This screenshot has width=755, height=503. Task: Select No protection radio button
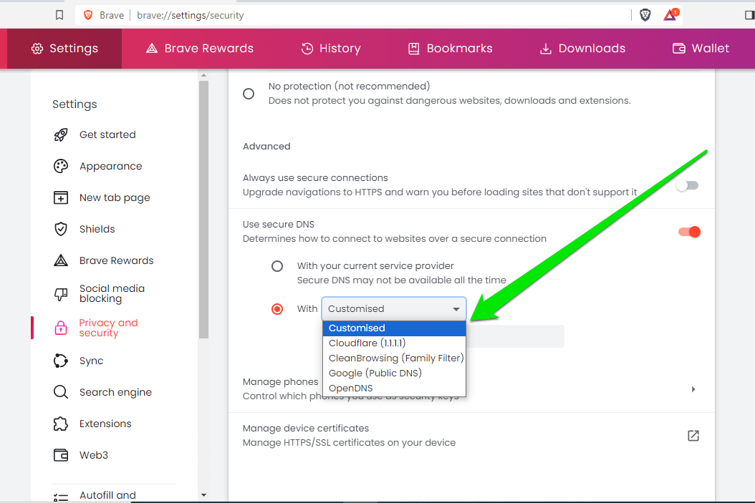click(x=249, y=94)
